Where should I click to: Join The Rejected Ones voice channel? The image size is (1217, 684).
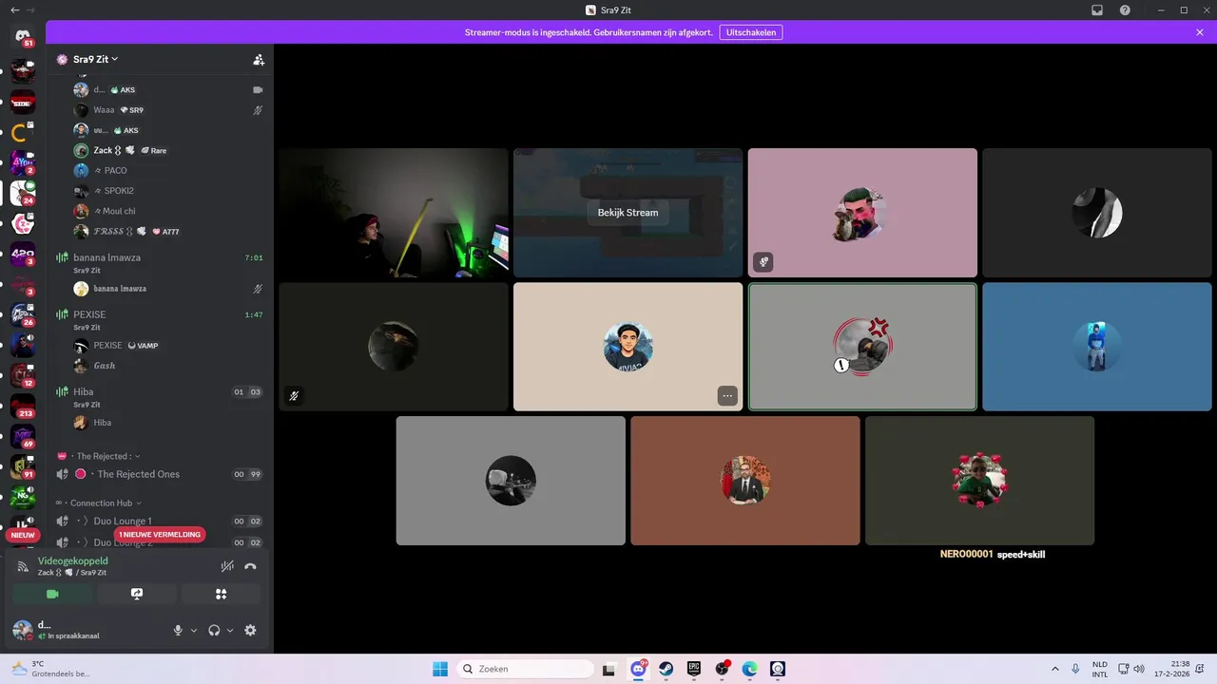(158, 474)
